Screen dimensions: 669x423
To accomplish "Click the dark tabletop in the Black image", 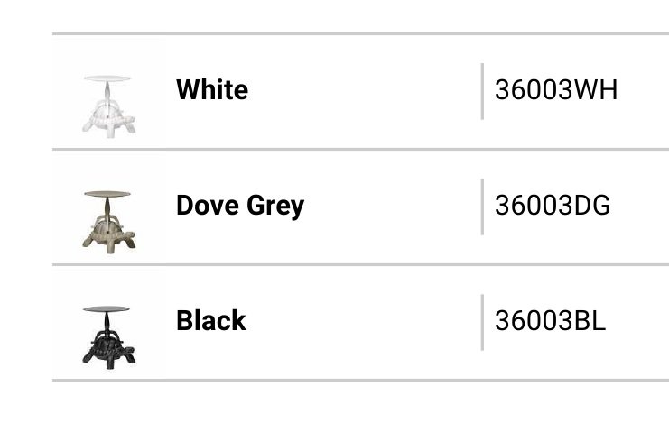I will click(x=107, y=309).
